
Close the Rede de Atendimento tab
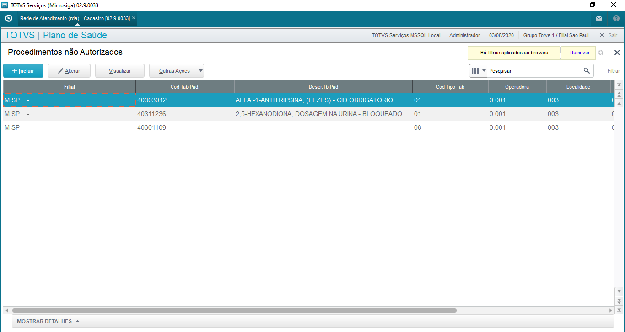(134, 18)
